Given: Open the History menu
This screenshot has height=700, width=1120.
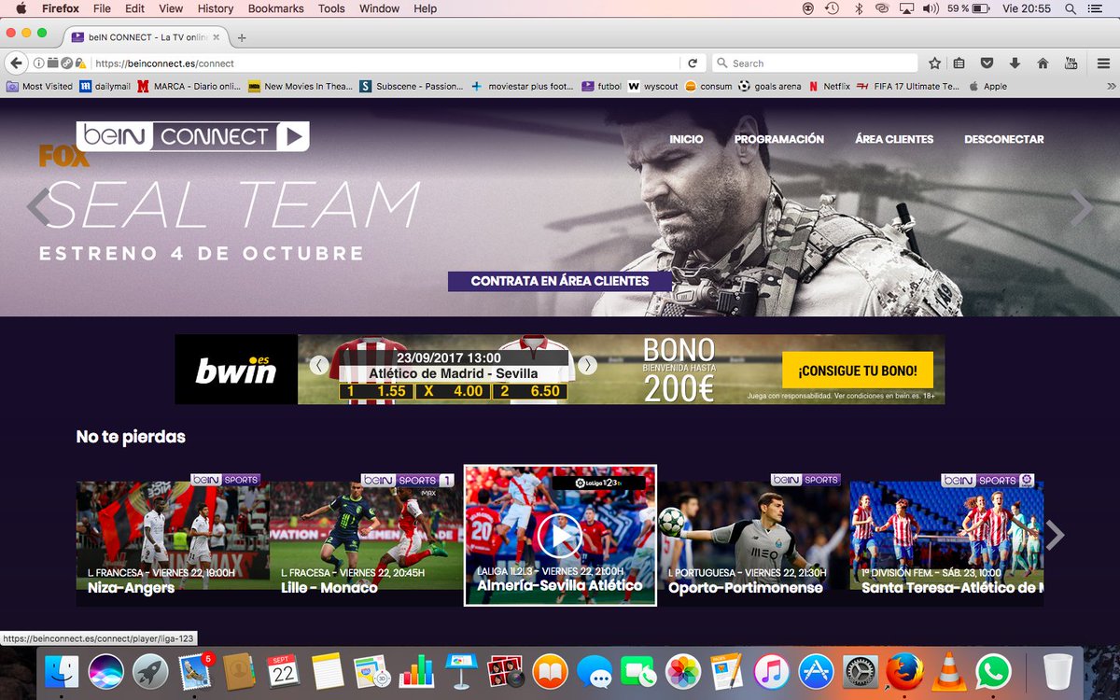Looking at the screenshot, I should click(x=216, y=8).
